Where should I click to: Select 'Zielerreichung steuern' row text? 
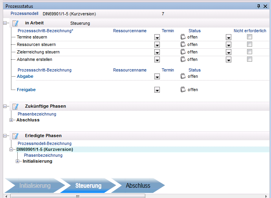tap(38, 52)
